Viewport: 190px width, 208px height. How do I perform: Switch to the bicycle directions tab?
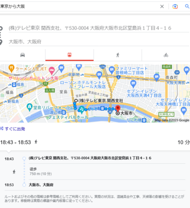point(166,55)
